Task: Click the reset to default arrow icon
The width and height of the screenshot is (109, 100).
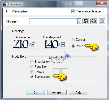Action: tap(102, 21)
